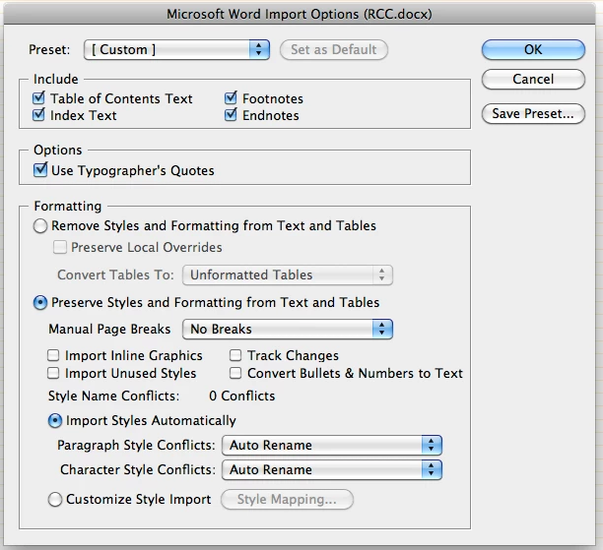Screen dimensions: 603x550
Task: Click the 'Options' group label
Action: 58,150
